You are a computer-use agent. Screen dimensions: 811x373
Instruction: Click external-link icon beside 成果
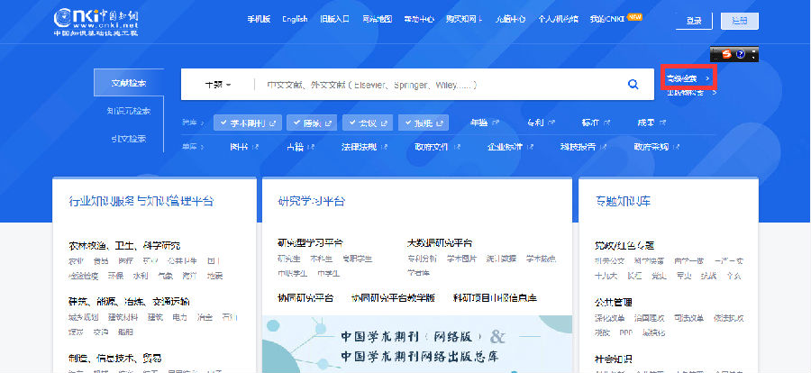pos(663,123)
